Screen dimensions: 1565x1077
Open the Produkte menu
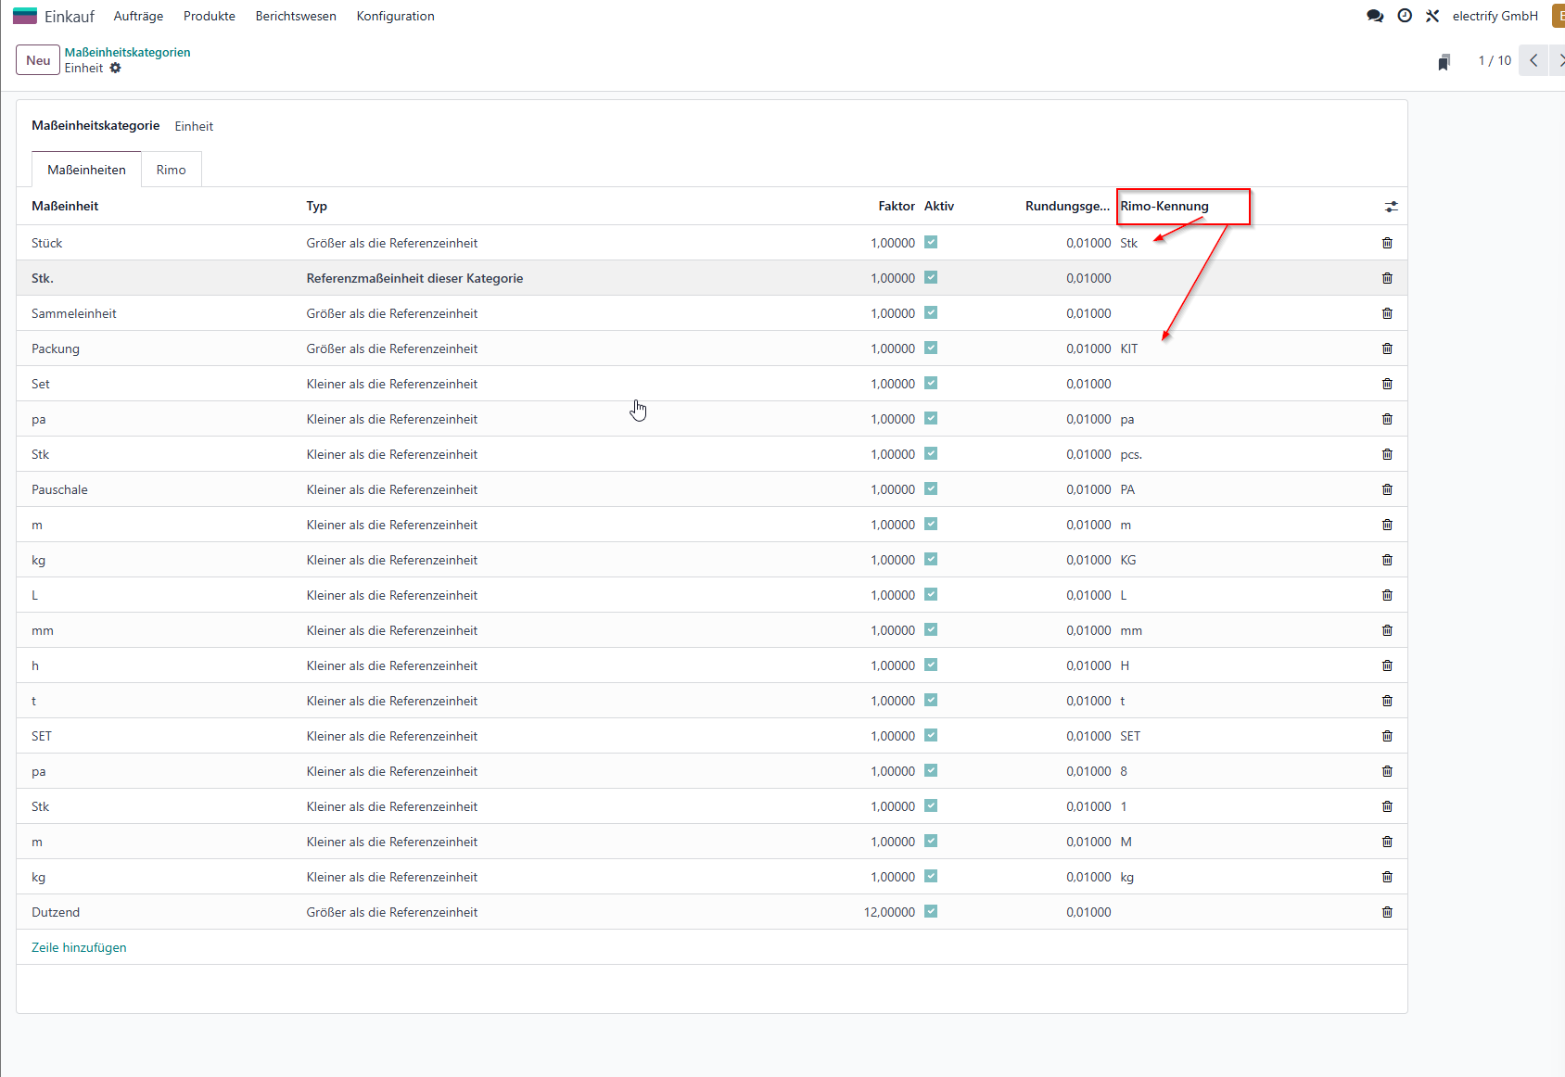click(x=210, y=16)
